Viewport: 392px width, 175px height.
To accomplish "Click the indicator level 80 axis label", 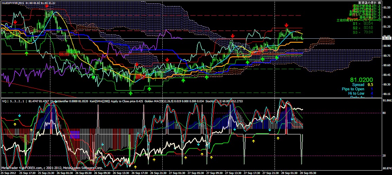I will click(x=384, y=113).
